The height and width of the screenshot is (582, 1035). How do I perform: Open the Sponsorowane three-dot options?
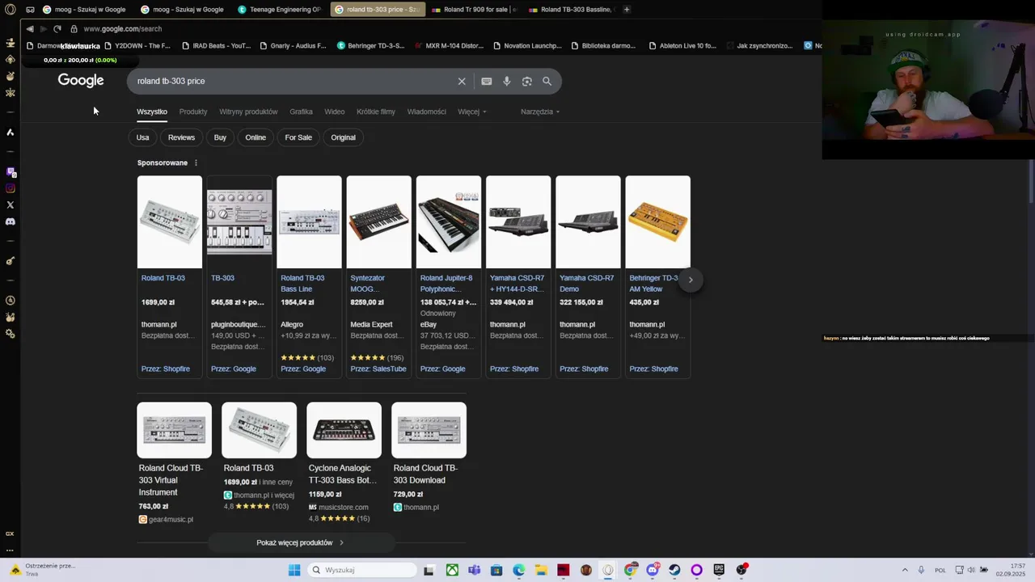click(x=196, y=163)
